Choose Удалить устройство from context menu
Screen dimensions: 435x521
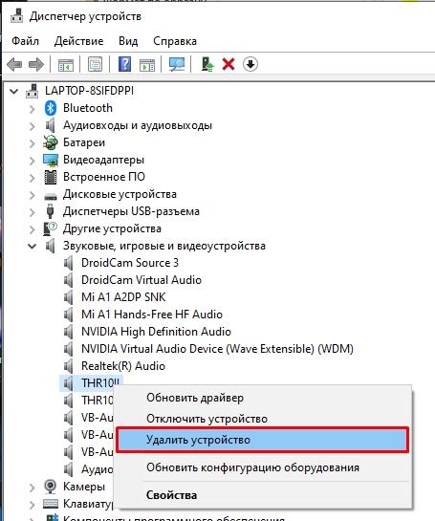coord(263,440)
